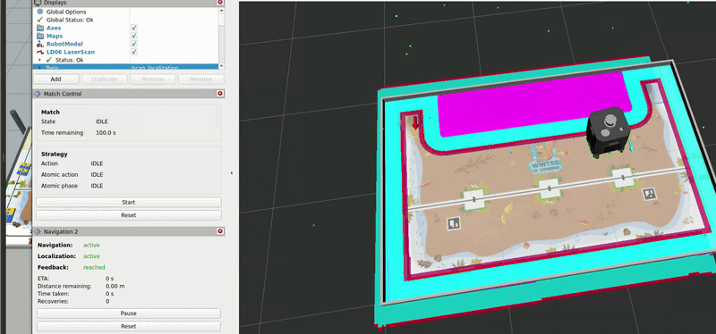Click the Displays list scroll-up arrow
Image resolution: width=716 pixels, height=334 pixels.
221,11
